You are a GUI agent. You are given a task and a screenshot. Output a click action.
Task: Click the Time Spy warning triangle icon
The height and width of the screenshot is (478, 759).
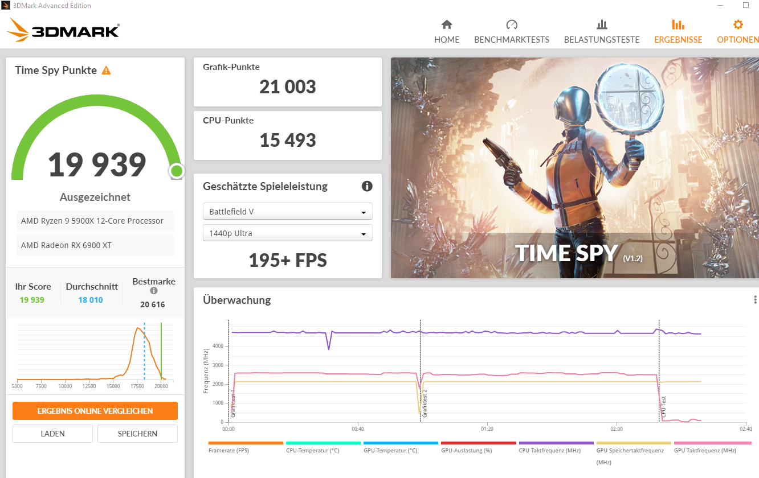[x=106, y=71]
